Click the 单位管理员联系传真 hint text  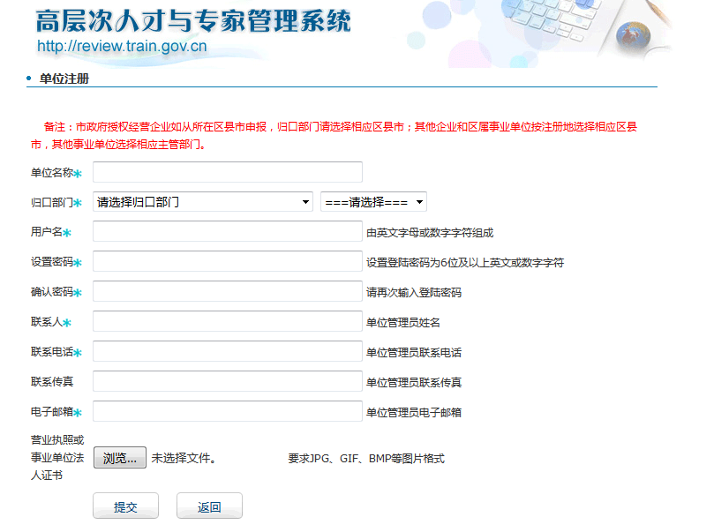(414, 383)
